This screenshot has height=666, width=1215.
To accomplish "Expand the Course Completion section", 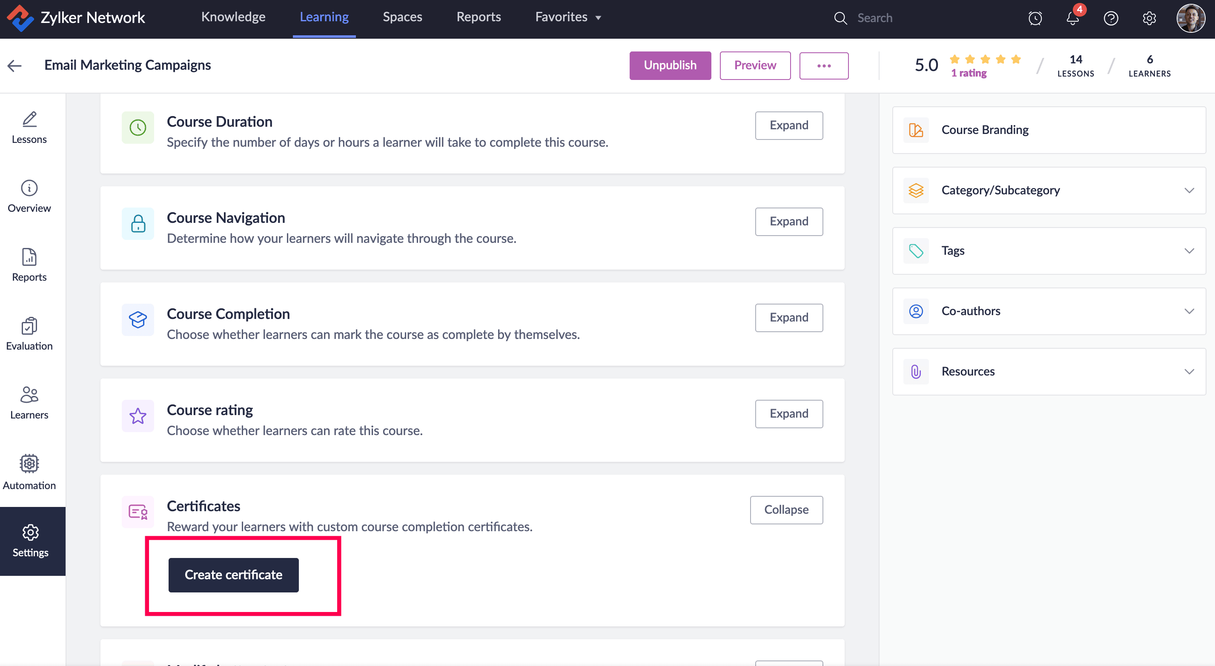I will click(x=788, y=318).
